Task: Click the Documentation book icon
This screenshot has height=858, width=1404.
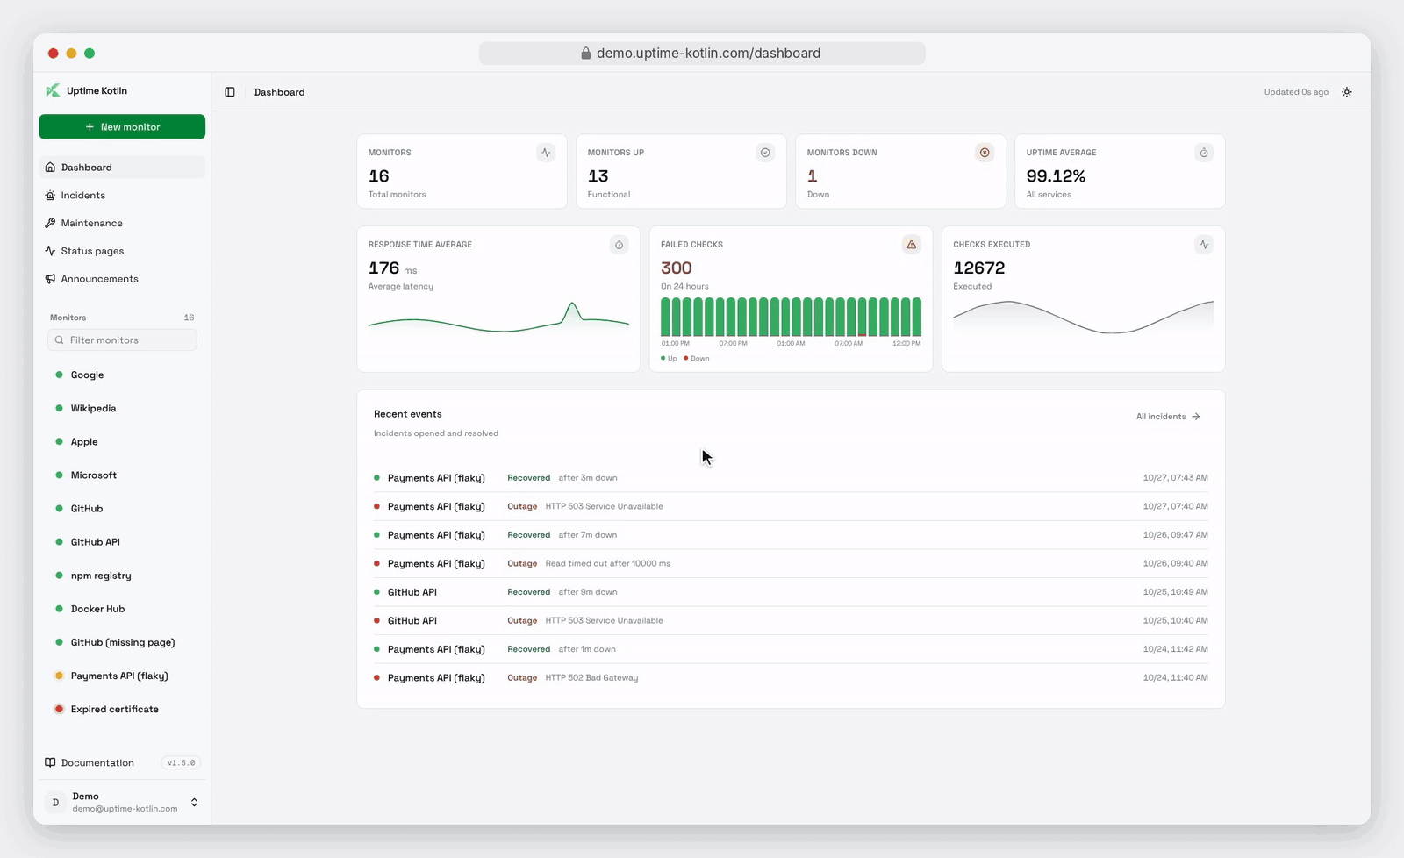Action: tap(50, 762)
